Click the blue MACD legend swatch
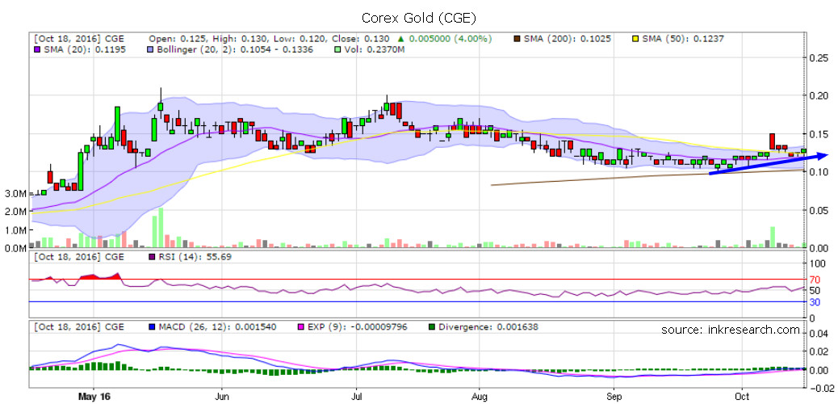838x404 pixels. (150, 327)
